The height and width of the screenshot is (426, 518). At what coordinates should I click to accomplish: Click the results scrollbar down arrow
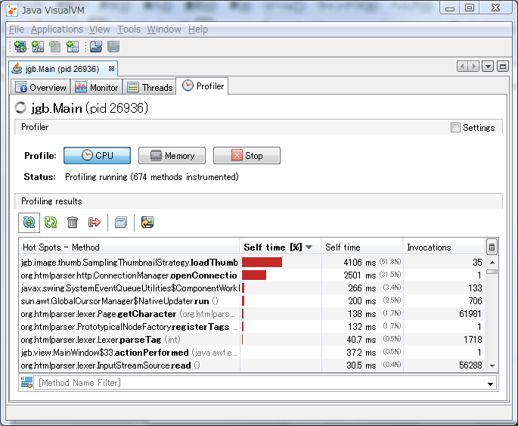(x=492, y=366)
